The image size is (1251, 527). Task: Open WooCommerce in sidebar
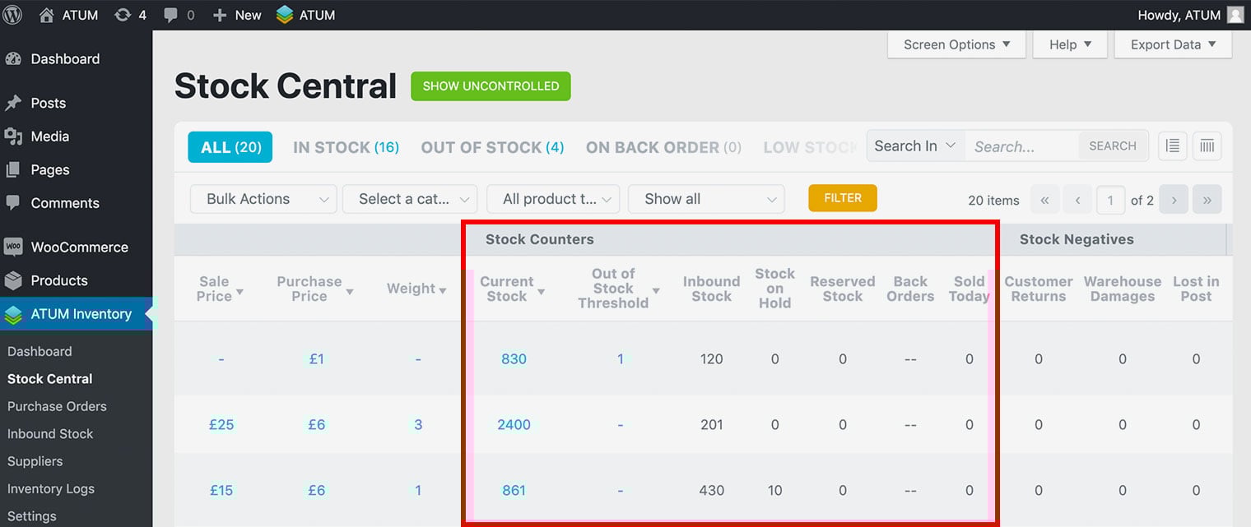pos(79,247)
